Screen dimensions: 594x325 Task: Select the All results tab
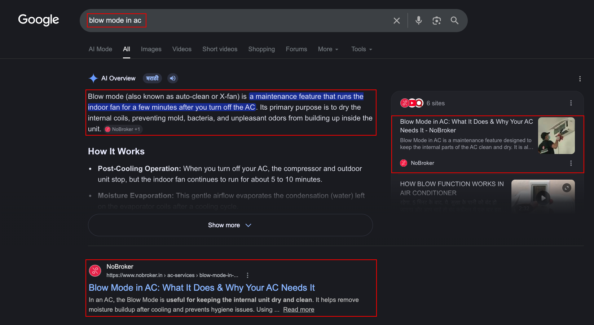[x=126, y=49]
